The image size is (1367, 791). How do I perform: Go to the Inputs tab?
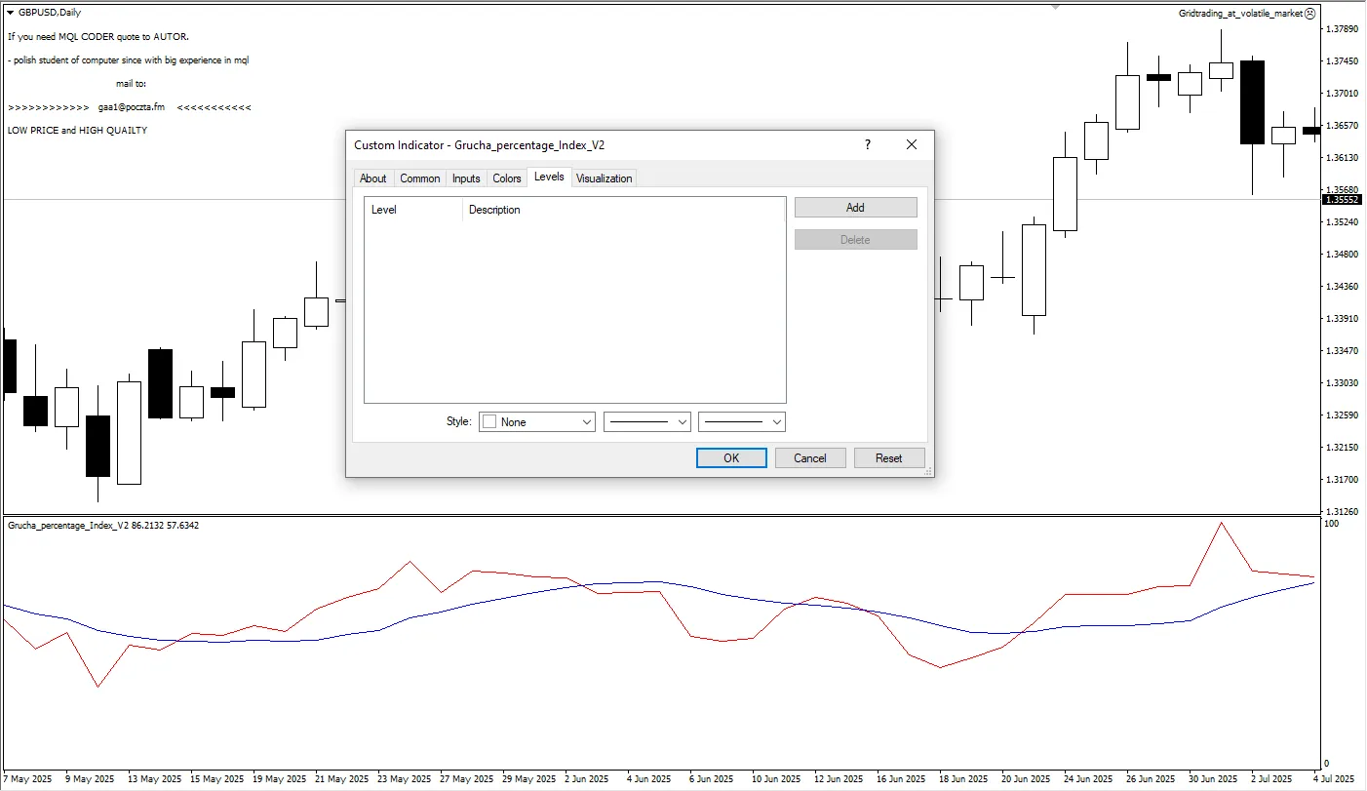pyautogui.click(x=466, y=178)
